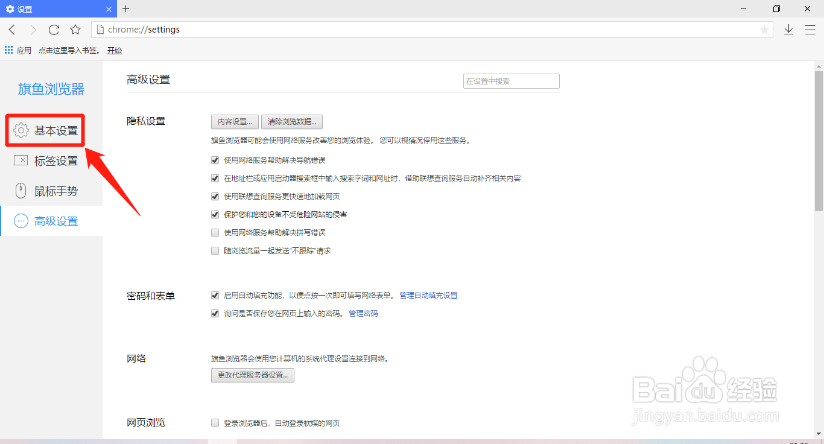
Task: Click 点击这里导入书签 in bookmarks bar
Action: tap(69, 51)
